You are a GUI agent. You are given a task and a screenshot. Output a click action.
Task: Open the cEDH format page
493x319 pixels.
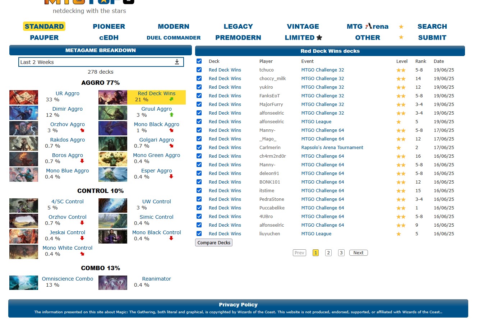click(x=109, y=37)
